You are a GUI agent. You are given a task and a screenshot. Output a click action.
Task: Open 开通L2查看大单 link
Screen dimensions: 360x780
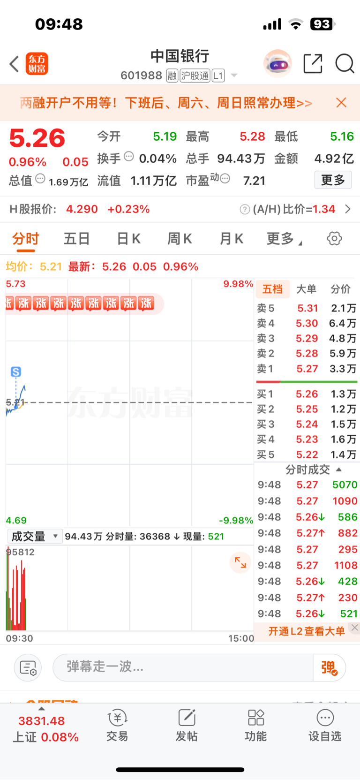pos(307,631)
